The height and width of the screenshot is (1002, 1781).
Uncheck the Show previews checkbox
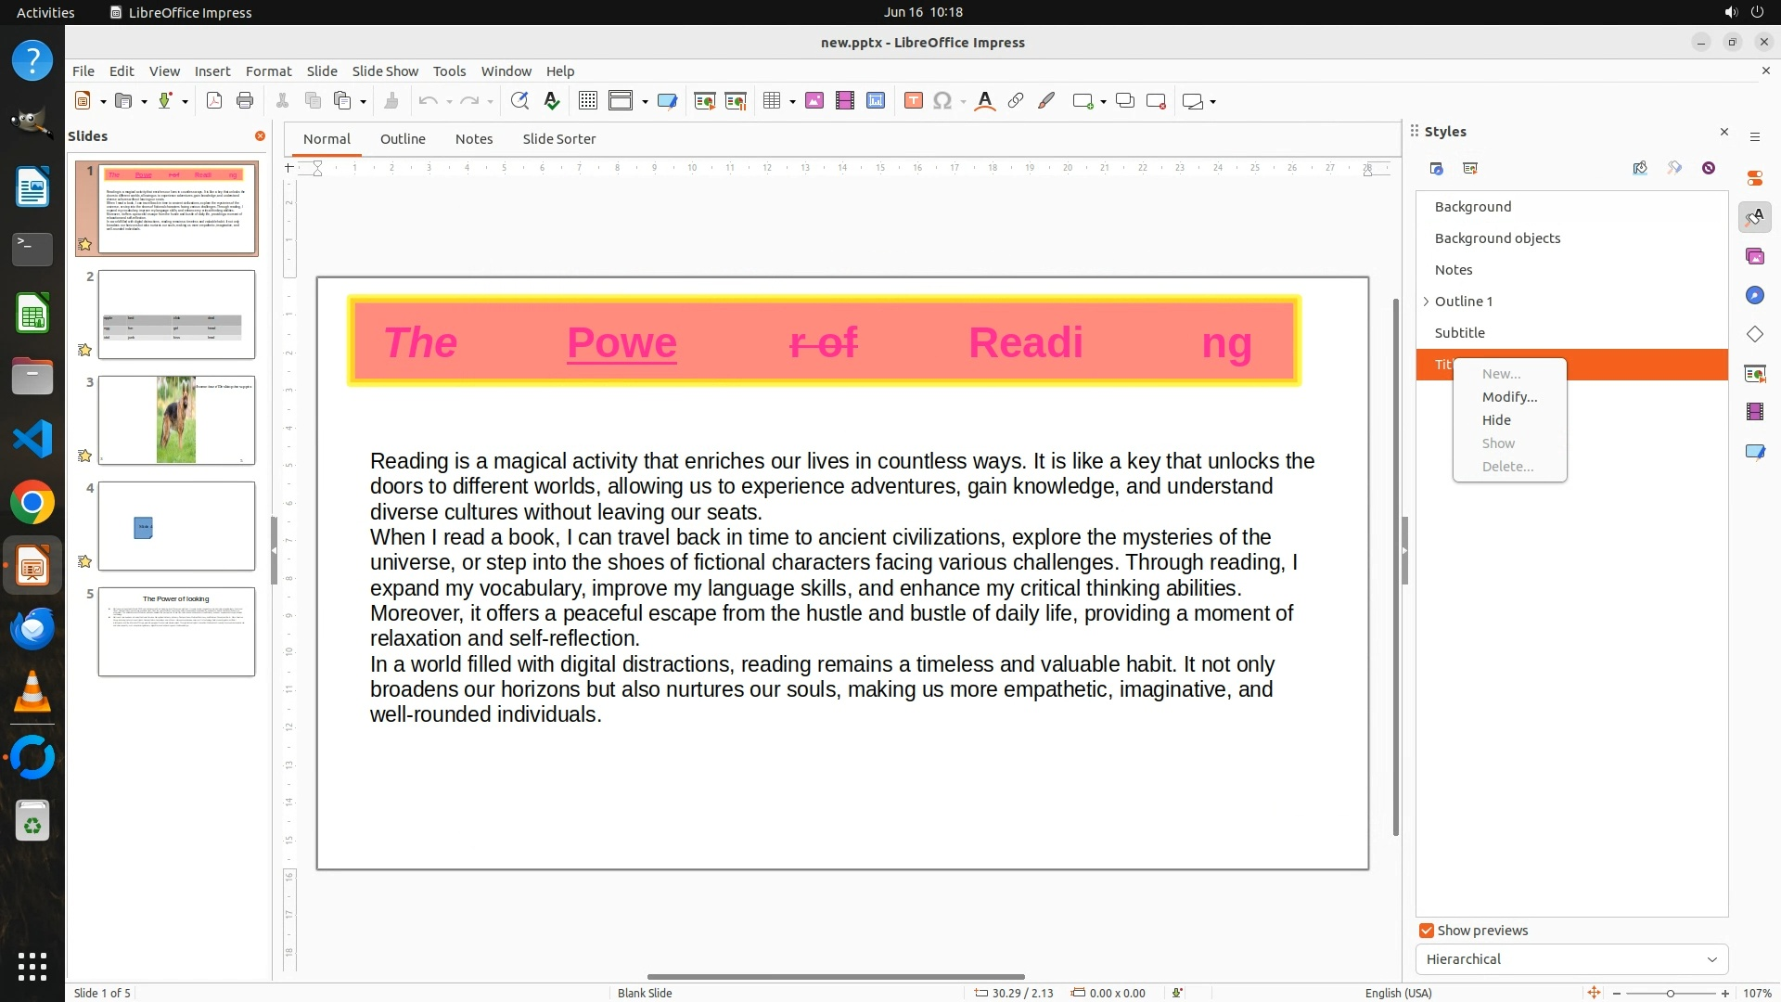(x=1427, y=931)
